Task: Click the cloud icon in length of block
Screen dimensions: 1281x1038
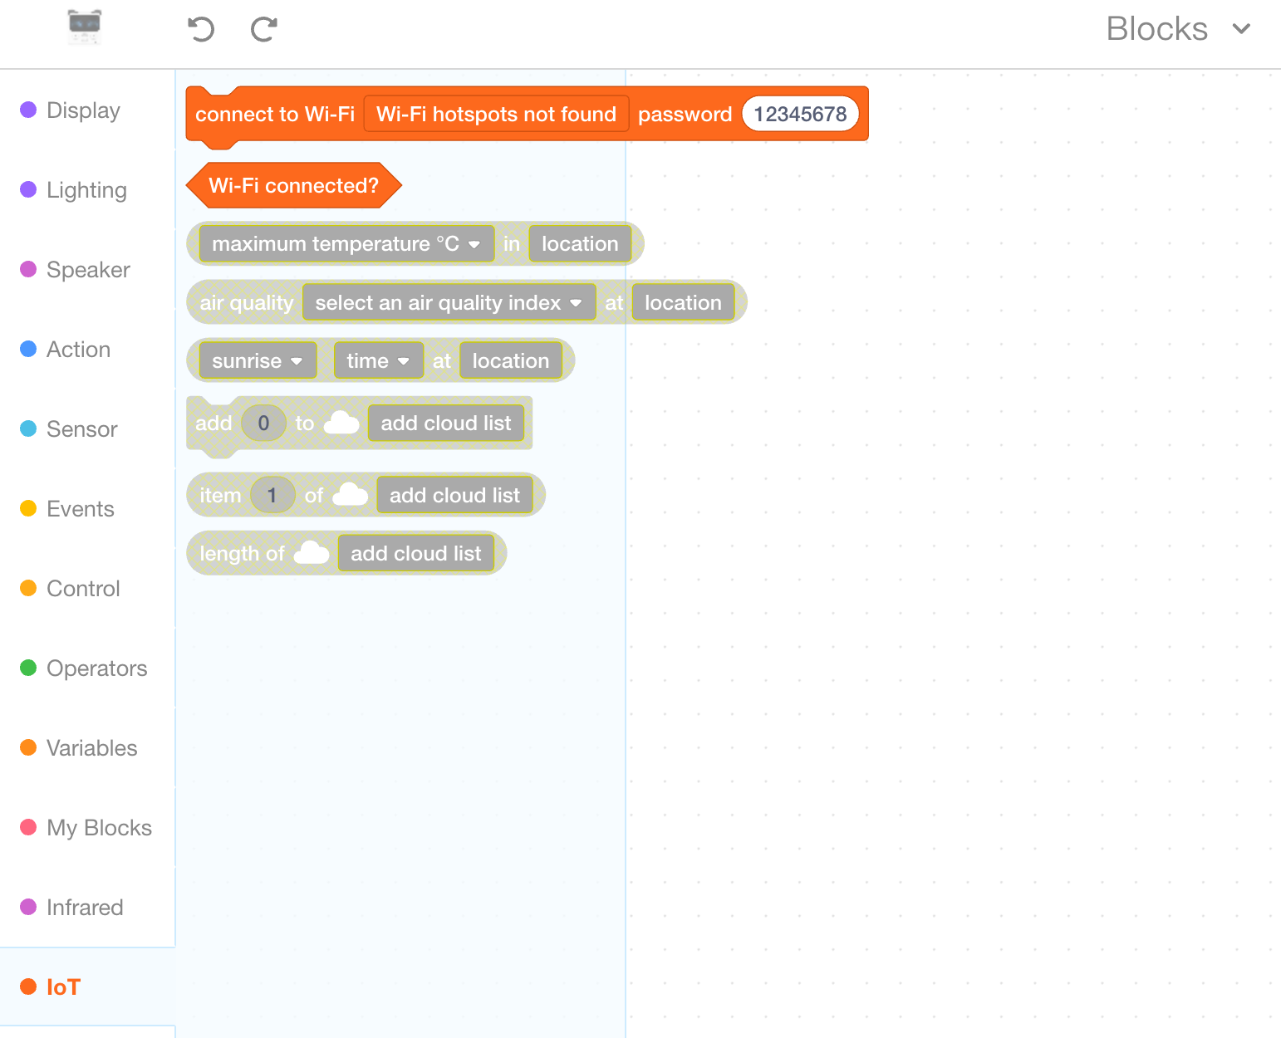Action: tap(312, 553)
